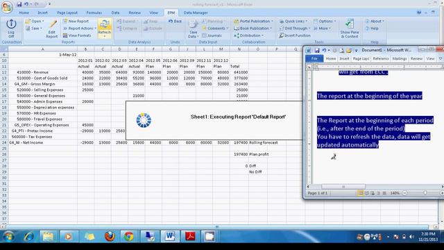
Task: Open the More dropdown in Tools
Action: tap(322, 28)
